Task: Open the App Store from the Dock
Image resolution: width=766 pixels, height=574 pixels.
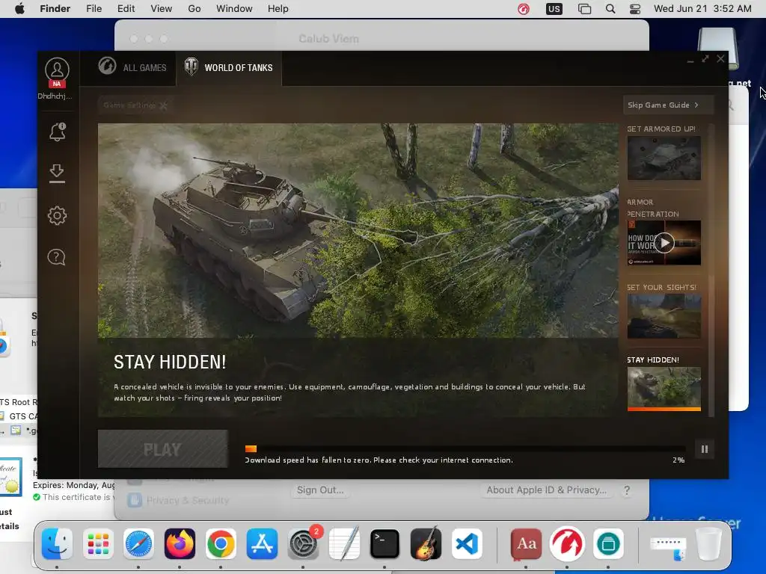Action: click(x=262, y=543)
